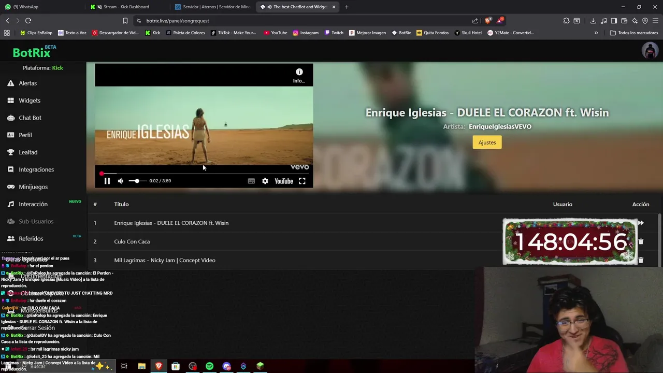
Task: Open Spotify from the taskbar
Action: coord(209,366)
